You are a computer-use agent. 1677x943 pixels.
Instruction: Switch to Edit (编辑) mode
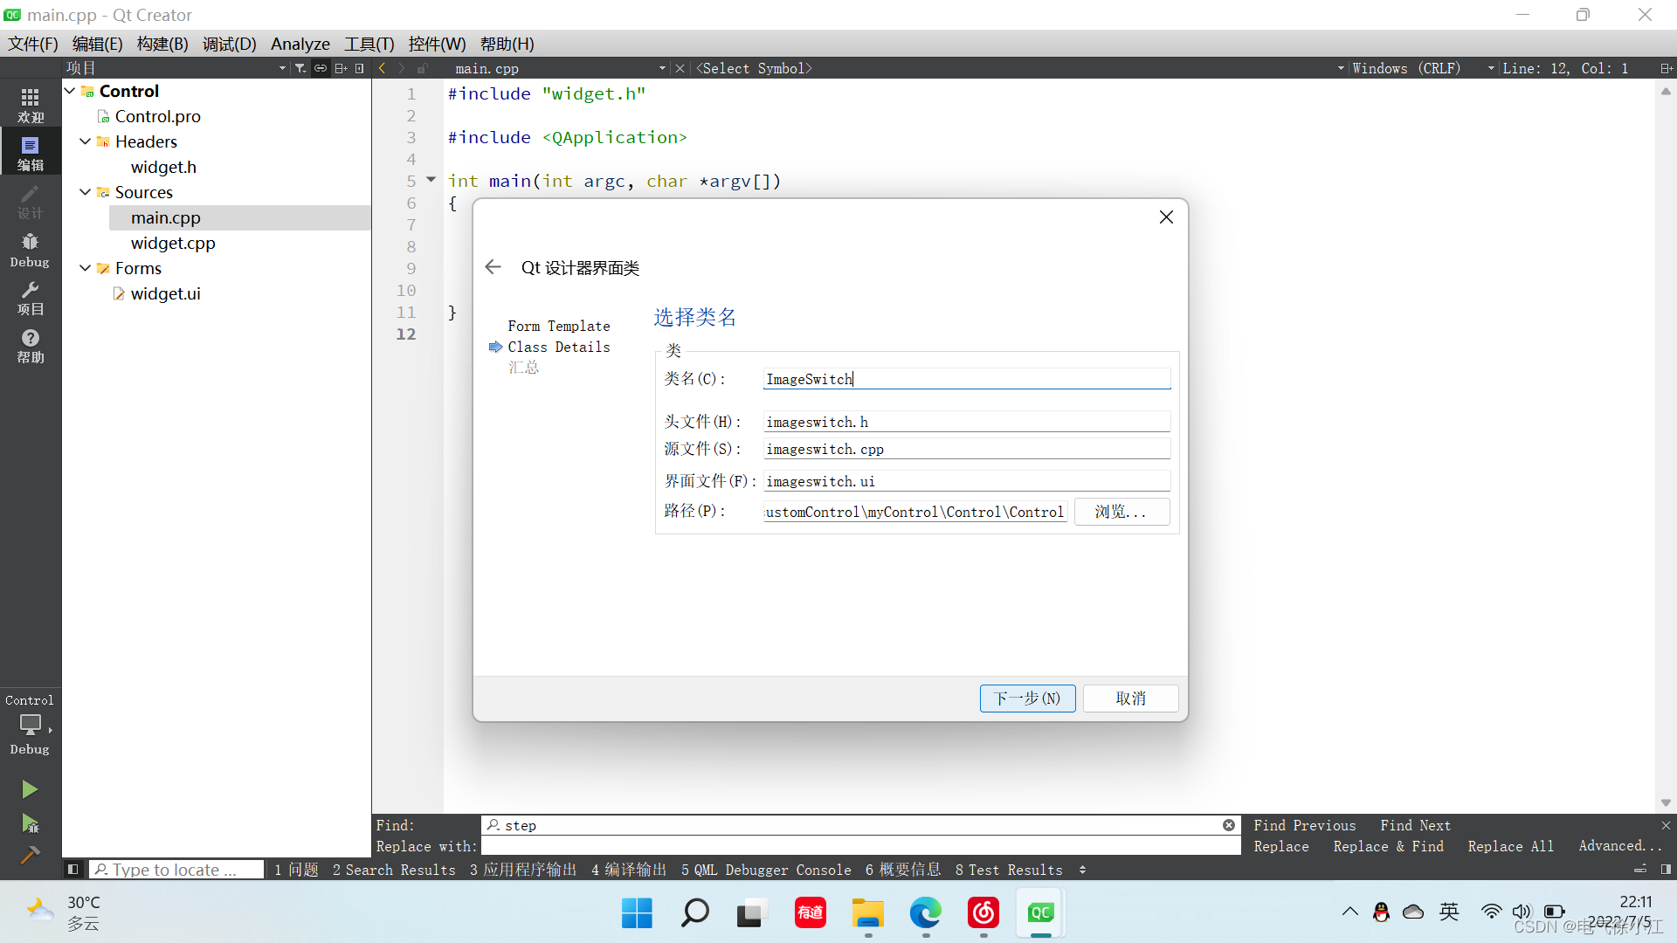pos(31,152)
